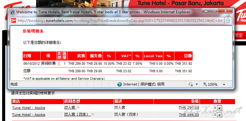Click the 房间收费 item cell
Viewport: 246px width, 121px height.
[48, 64]
